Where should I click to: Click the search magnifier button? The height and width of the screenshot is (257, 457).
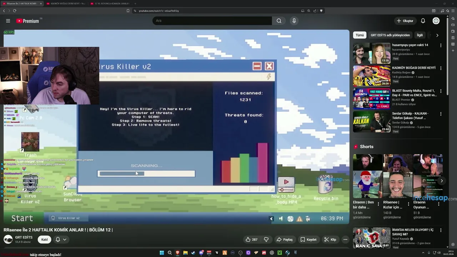[x=279, y=21]
